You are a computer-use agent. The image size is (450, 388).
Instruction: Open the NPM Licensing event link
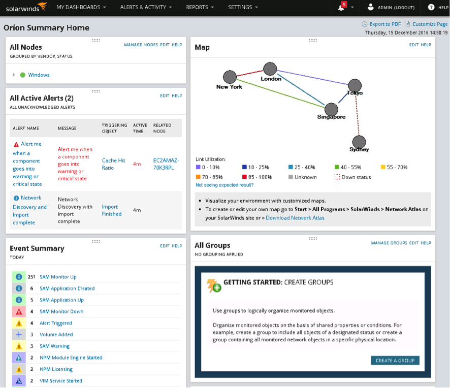tap(56, 369)
